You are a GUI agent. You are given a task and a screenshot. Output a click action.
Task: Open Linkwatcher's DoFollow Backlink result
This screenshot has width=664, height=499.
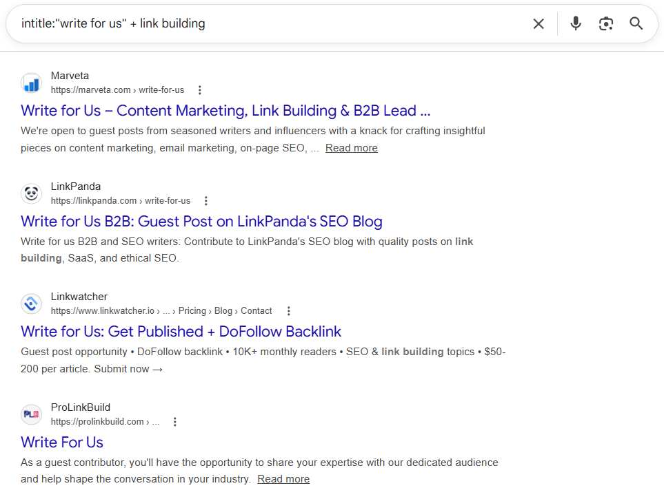click(x=181, y=332)
